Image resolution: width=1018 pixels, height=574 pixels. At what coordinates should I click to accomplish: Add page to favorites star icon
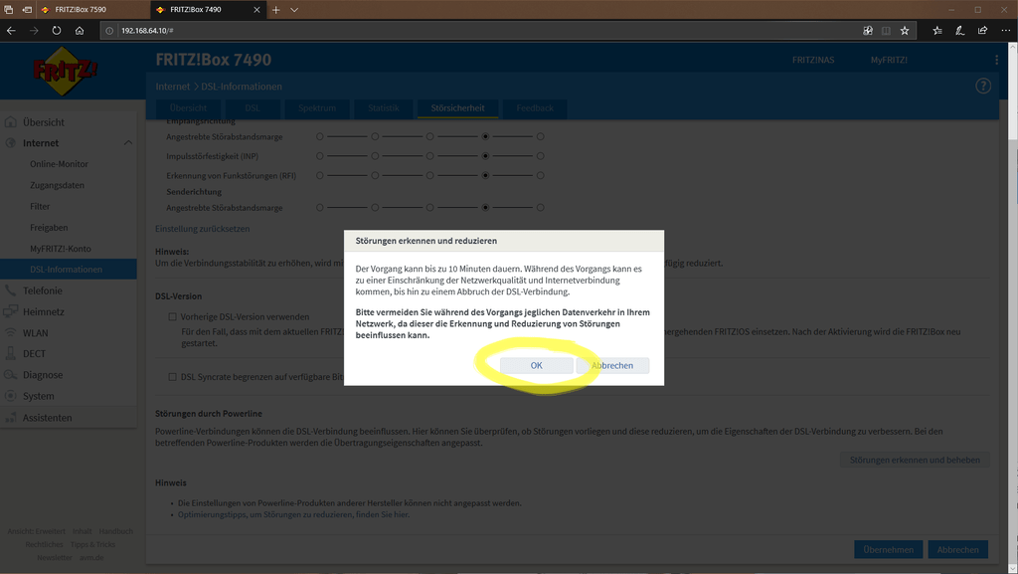904,31
